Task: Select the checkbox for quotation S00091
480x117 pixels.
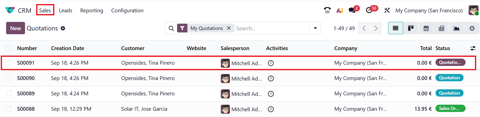Action: pos(9,63)
